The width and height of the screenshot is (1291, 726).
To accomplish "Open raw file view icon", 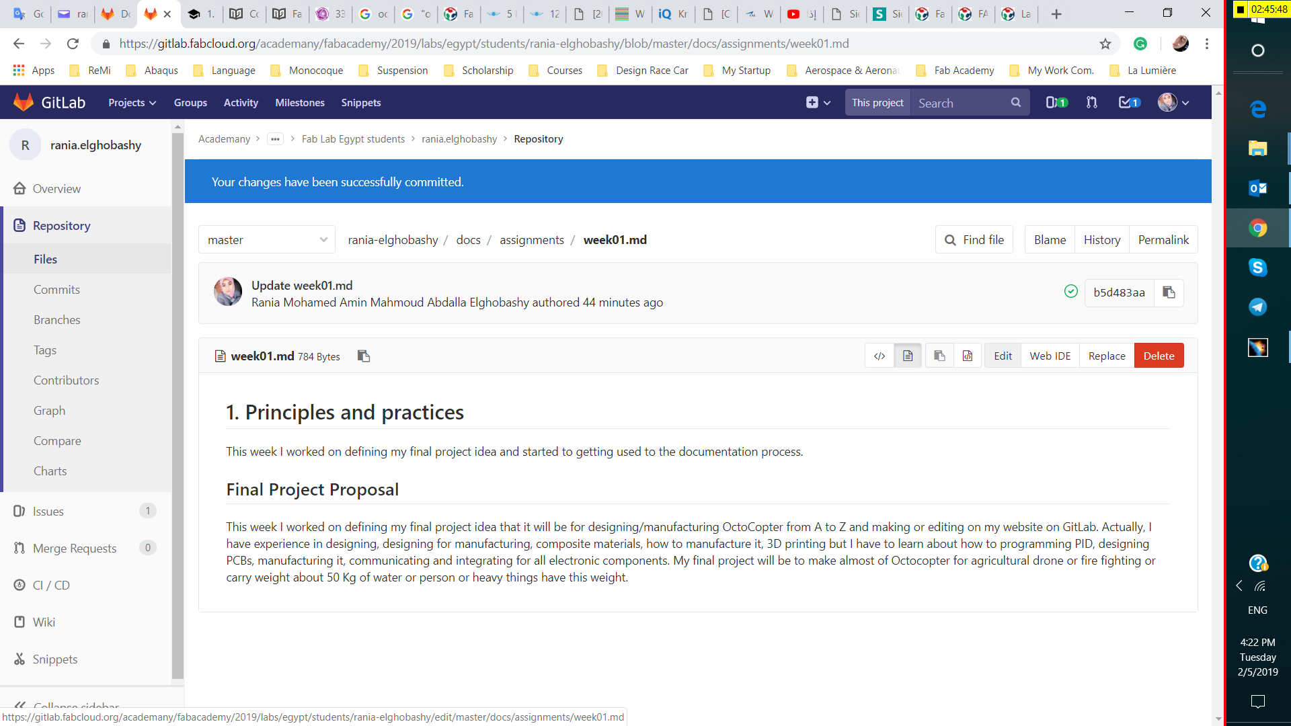I will tap(968, 356).
